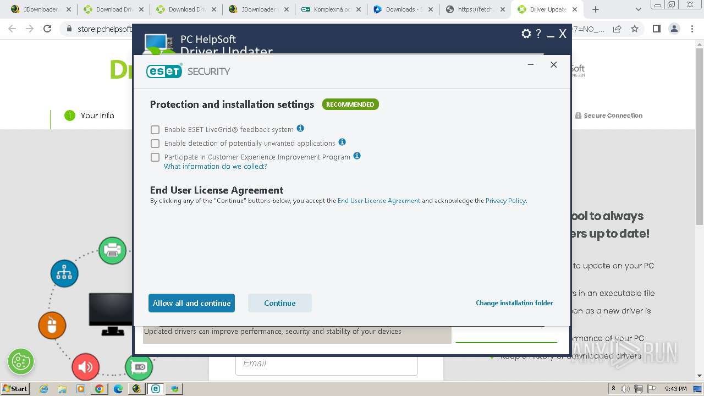Choose Change installation folder
This screenshot has height=396, width=704.
pos(514,303)
